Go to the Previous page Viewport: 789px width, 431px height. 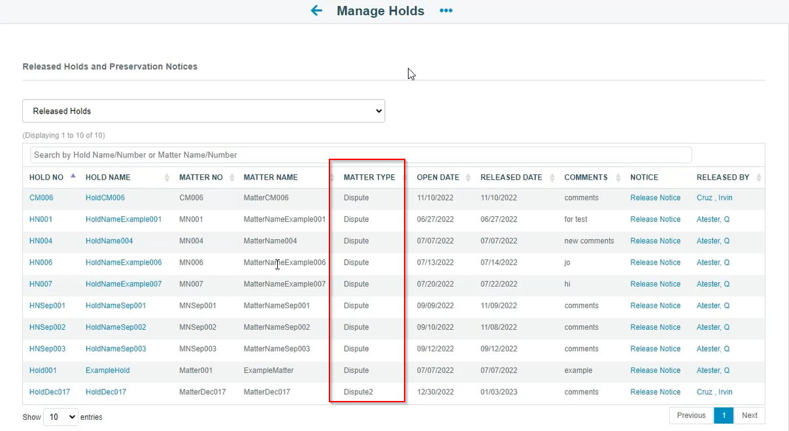(691, 415)
